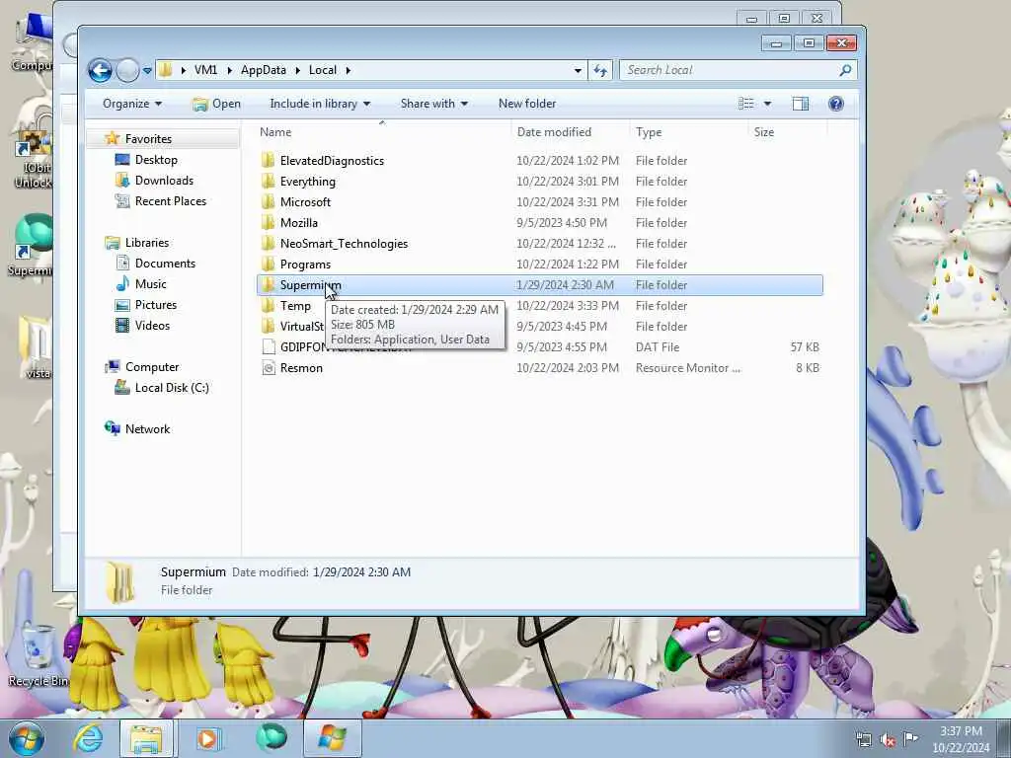Select the Microsoft folder icon

point(269,201)
